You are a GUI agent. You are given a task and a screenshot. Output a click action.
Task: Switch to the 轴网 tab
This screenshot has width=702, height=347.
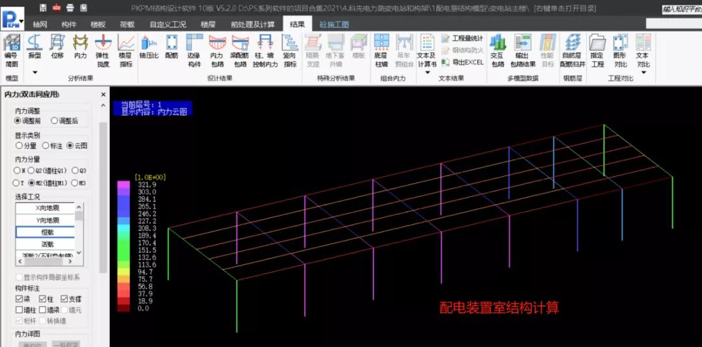(40, 25)
